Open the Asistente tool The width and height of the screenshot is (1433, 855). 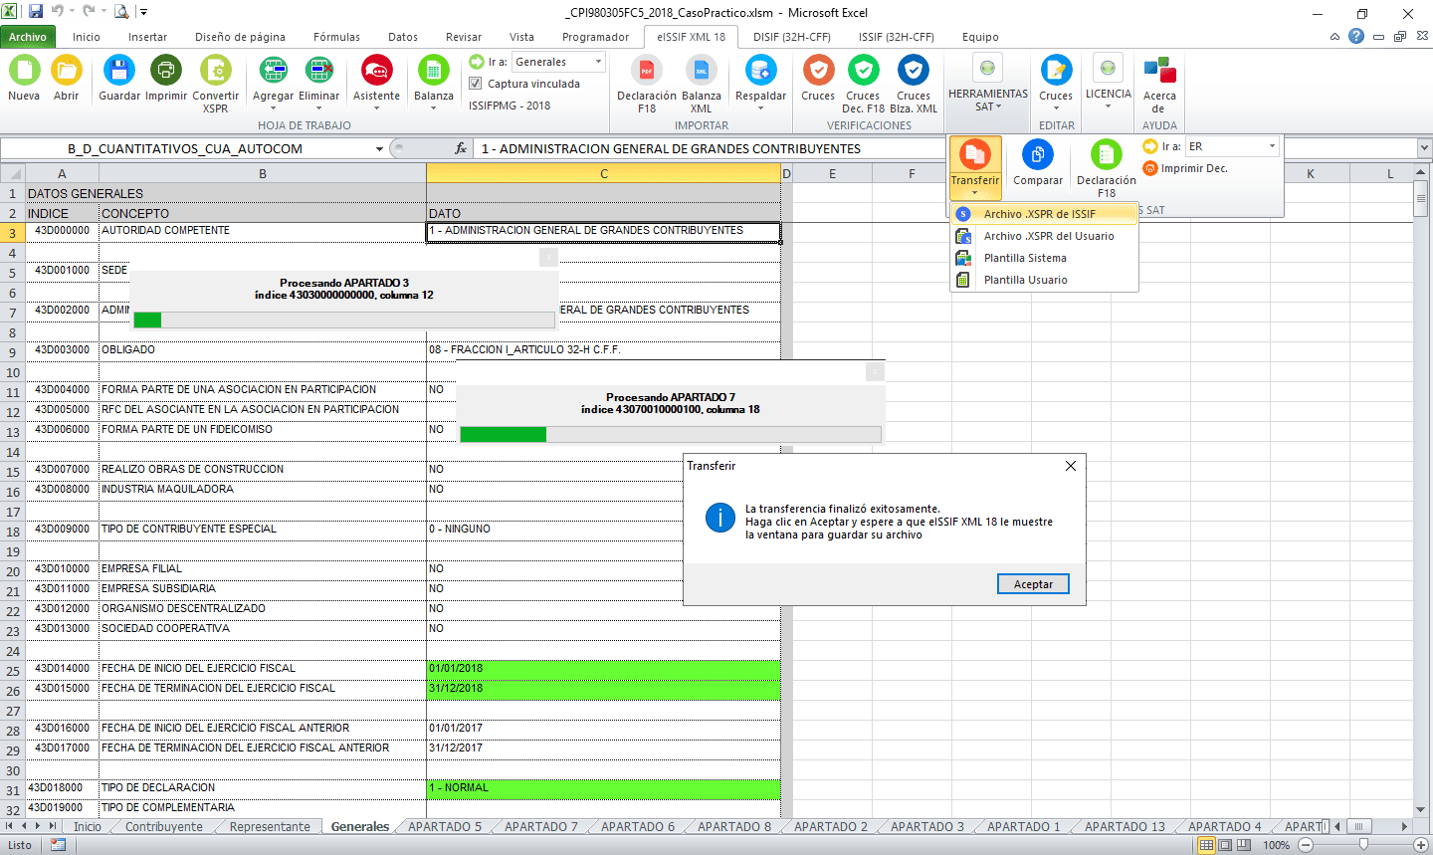click(x=377, y=71)
